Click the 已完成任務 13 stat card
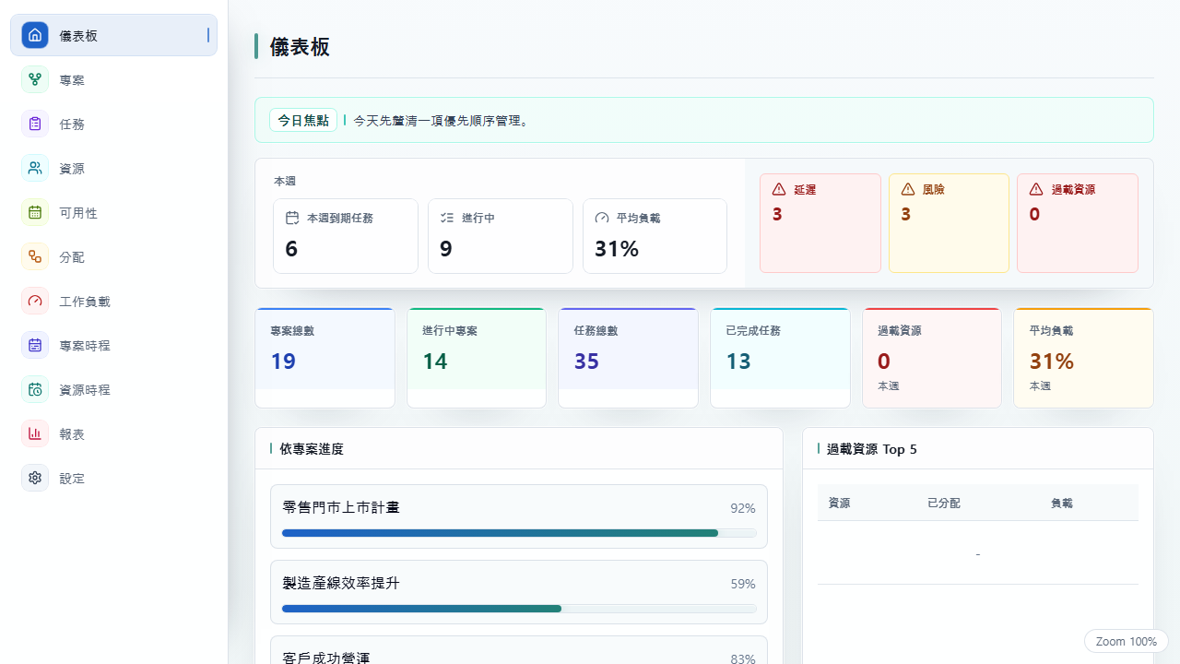The image size is (1180, 664). pos(780,358)
